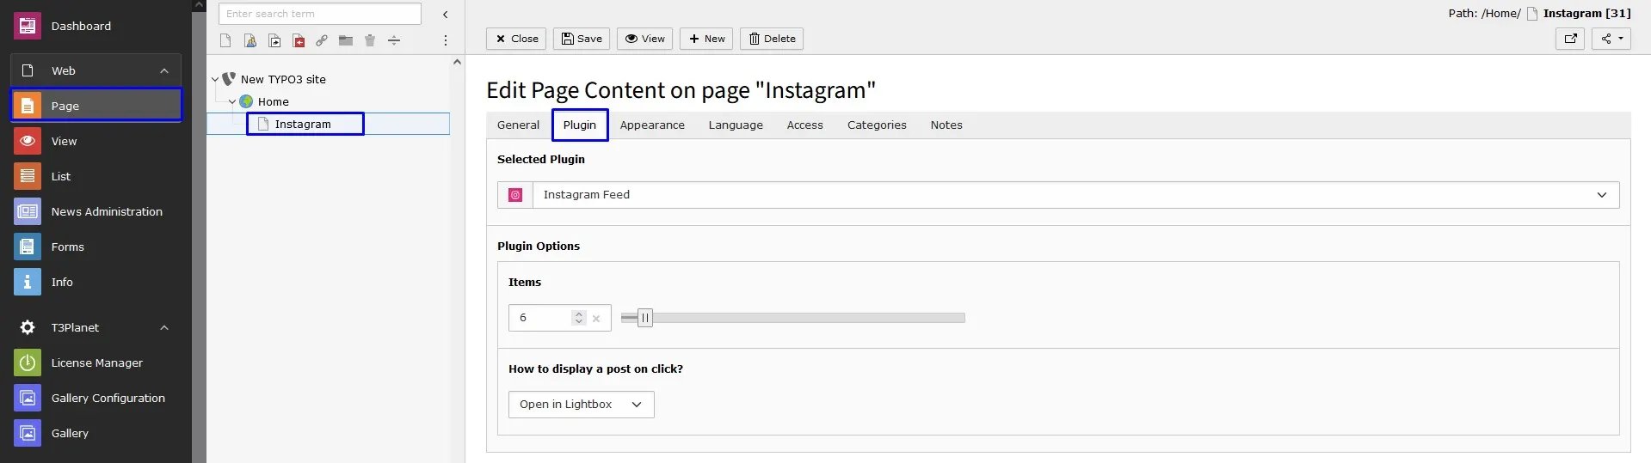The width and height of the screenshot is (1651, 463).
Task: Collapse the Home tree node
Action: [x=231, y=101]
